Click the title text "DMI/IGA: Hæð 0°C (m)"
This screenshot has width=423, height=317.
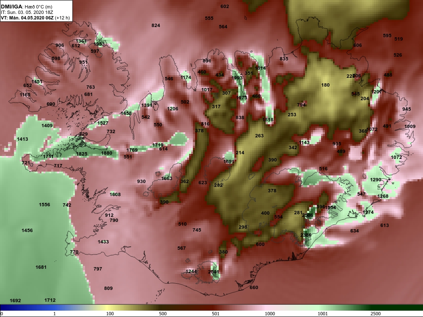click(26, 7)
